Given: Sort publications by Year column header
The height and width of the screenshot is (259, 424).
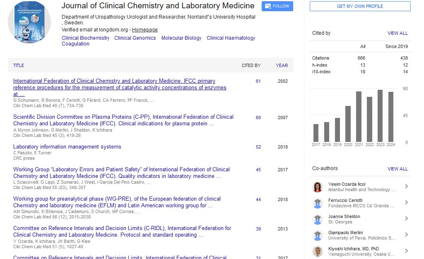Looking at the screenshot, I should 282,65.
